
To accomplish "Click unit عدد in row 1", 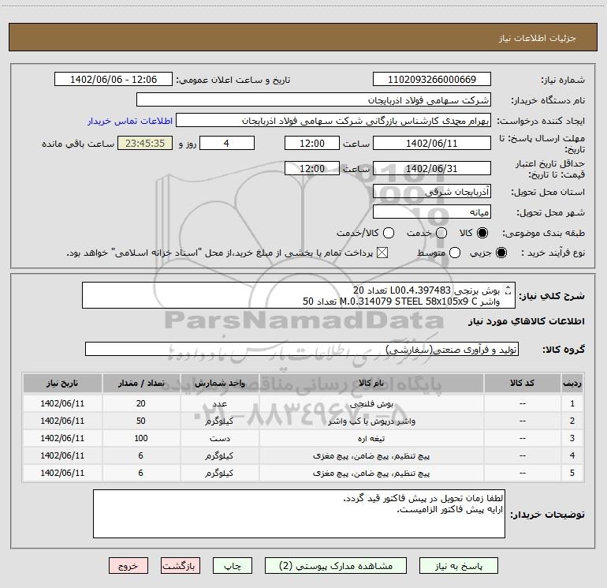I will tap(219, 404).
